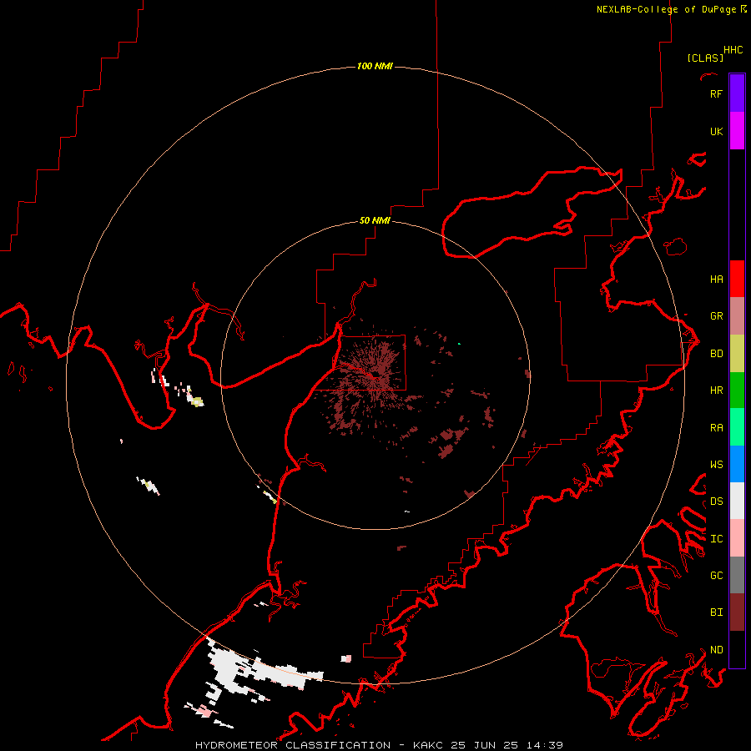The height and width of the screenshot is (751, 751).
Task: Click the DS legend label
Action: click(716, 502)
